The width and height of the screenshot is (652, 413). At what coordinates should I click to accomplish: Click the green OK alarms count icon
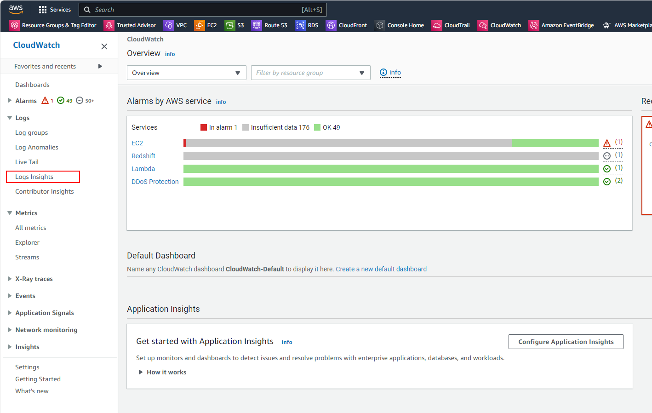pyautogui.click(x=65, y=100)
